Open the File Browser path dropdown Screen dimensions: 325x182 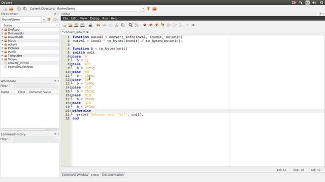point(44,20)
